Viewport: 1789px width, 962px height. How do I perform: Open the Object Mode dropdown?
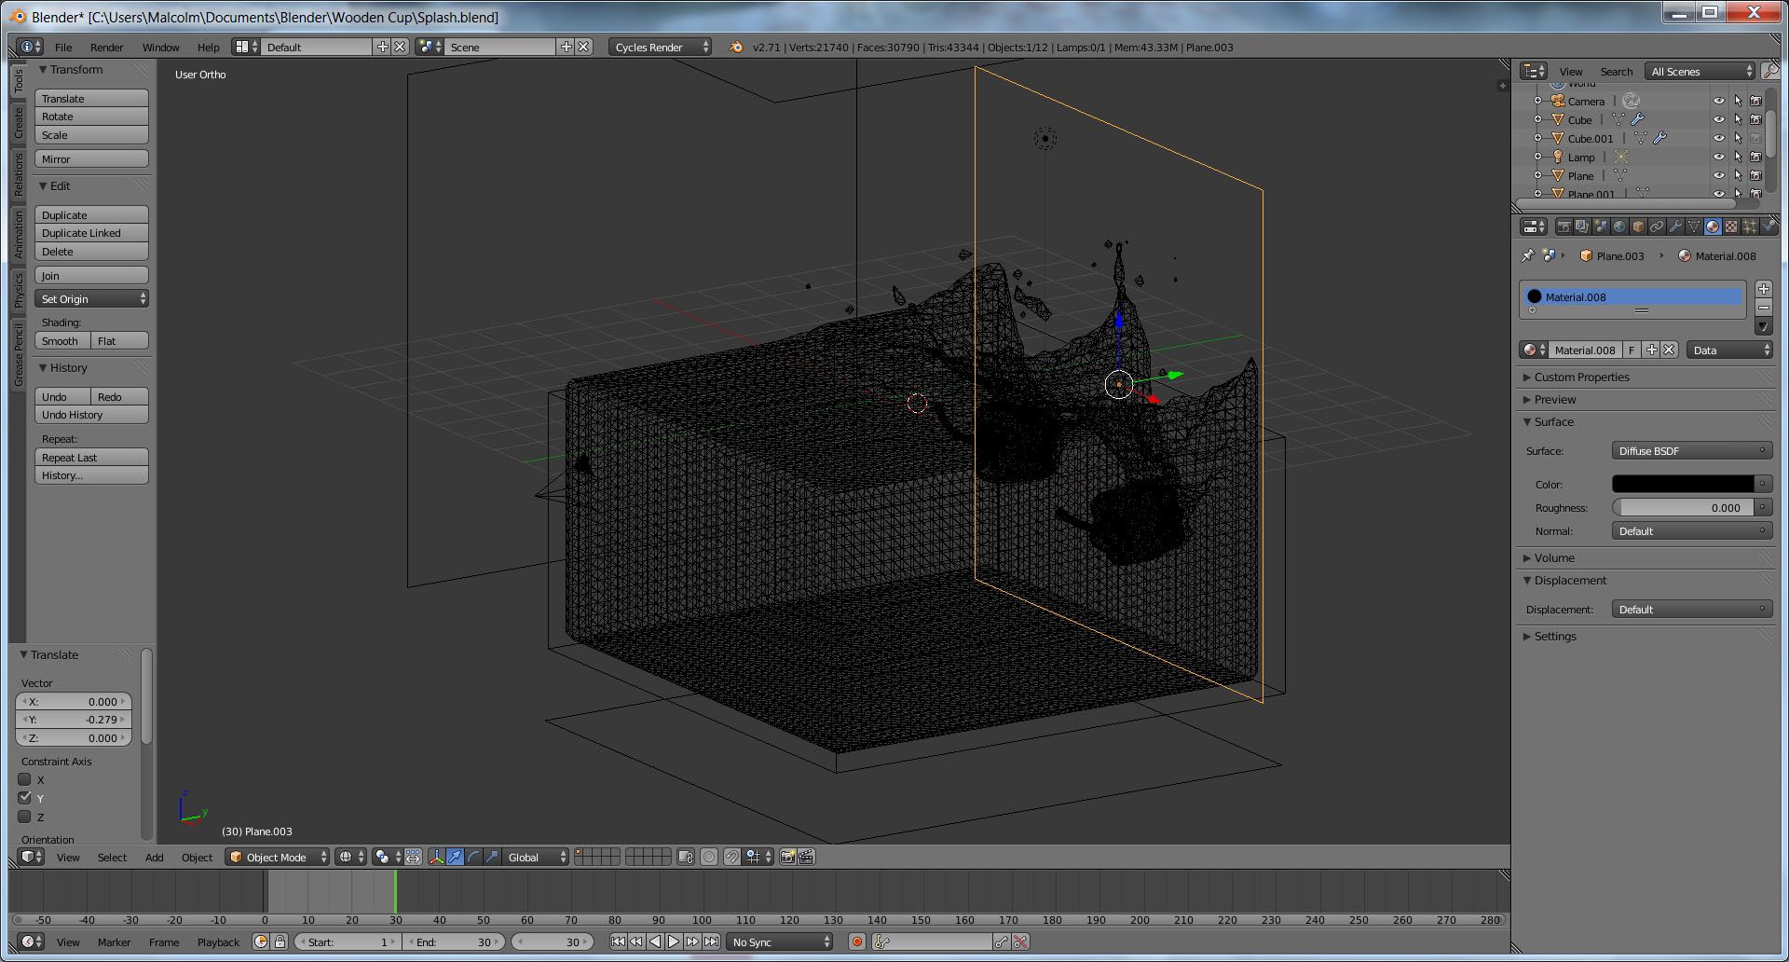click(x=278, y=857)
